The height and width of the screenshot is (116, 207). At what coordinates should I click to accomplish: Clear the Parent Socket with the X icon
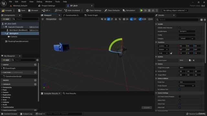click(x=193, y=60)
